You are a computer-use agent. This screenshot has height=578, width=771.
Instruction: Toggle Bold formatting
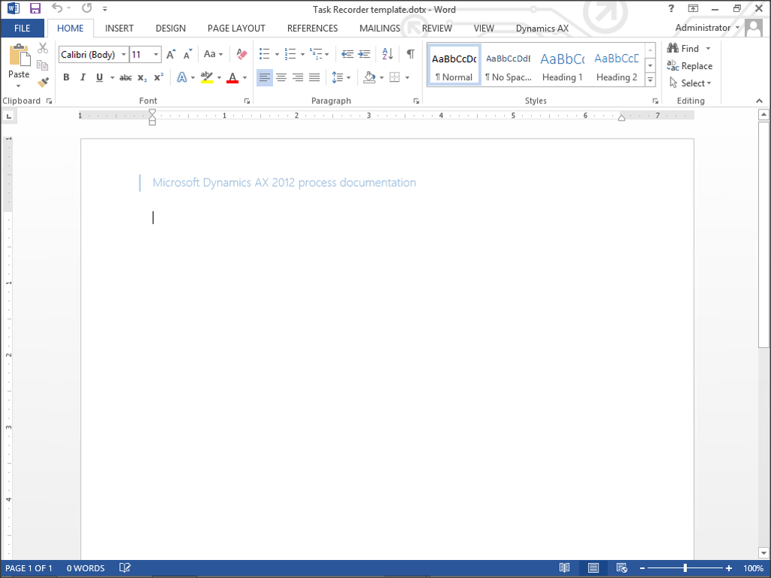pyautogui.click(x=66, y=77)
